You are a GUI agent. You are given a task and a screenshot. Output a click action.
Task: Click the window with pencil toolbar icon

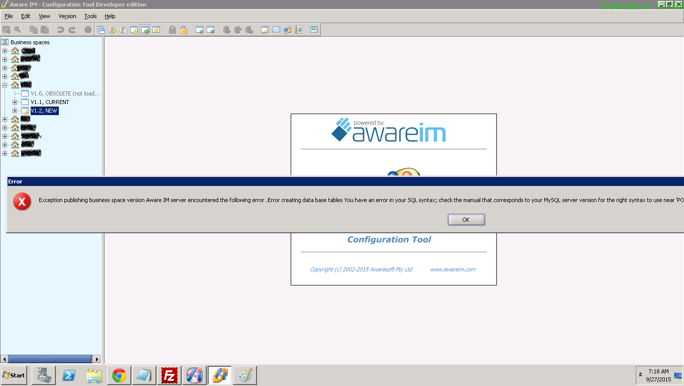[x=265, y=30]
